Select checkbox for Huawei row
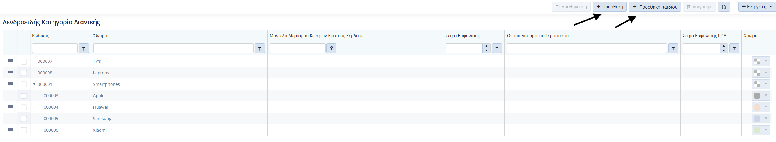776x142 pixels. tap(24, 107)
